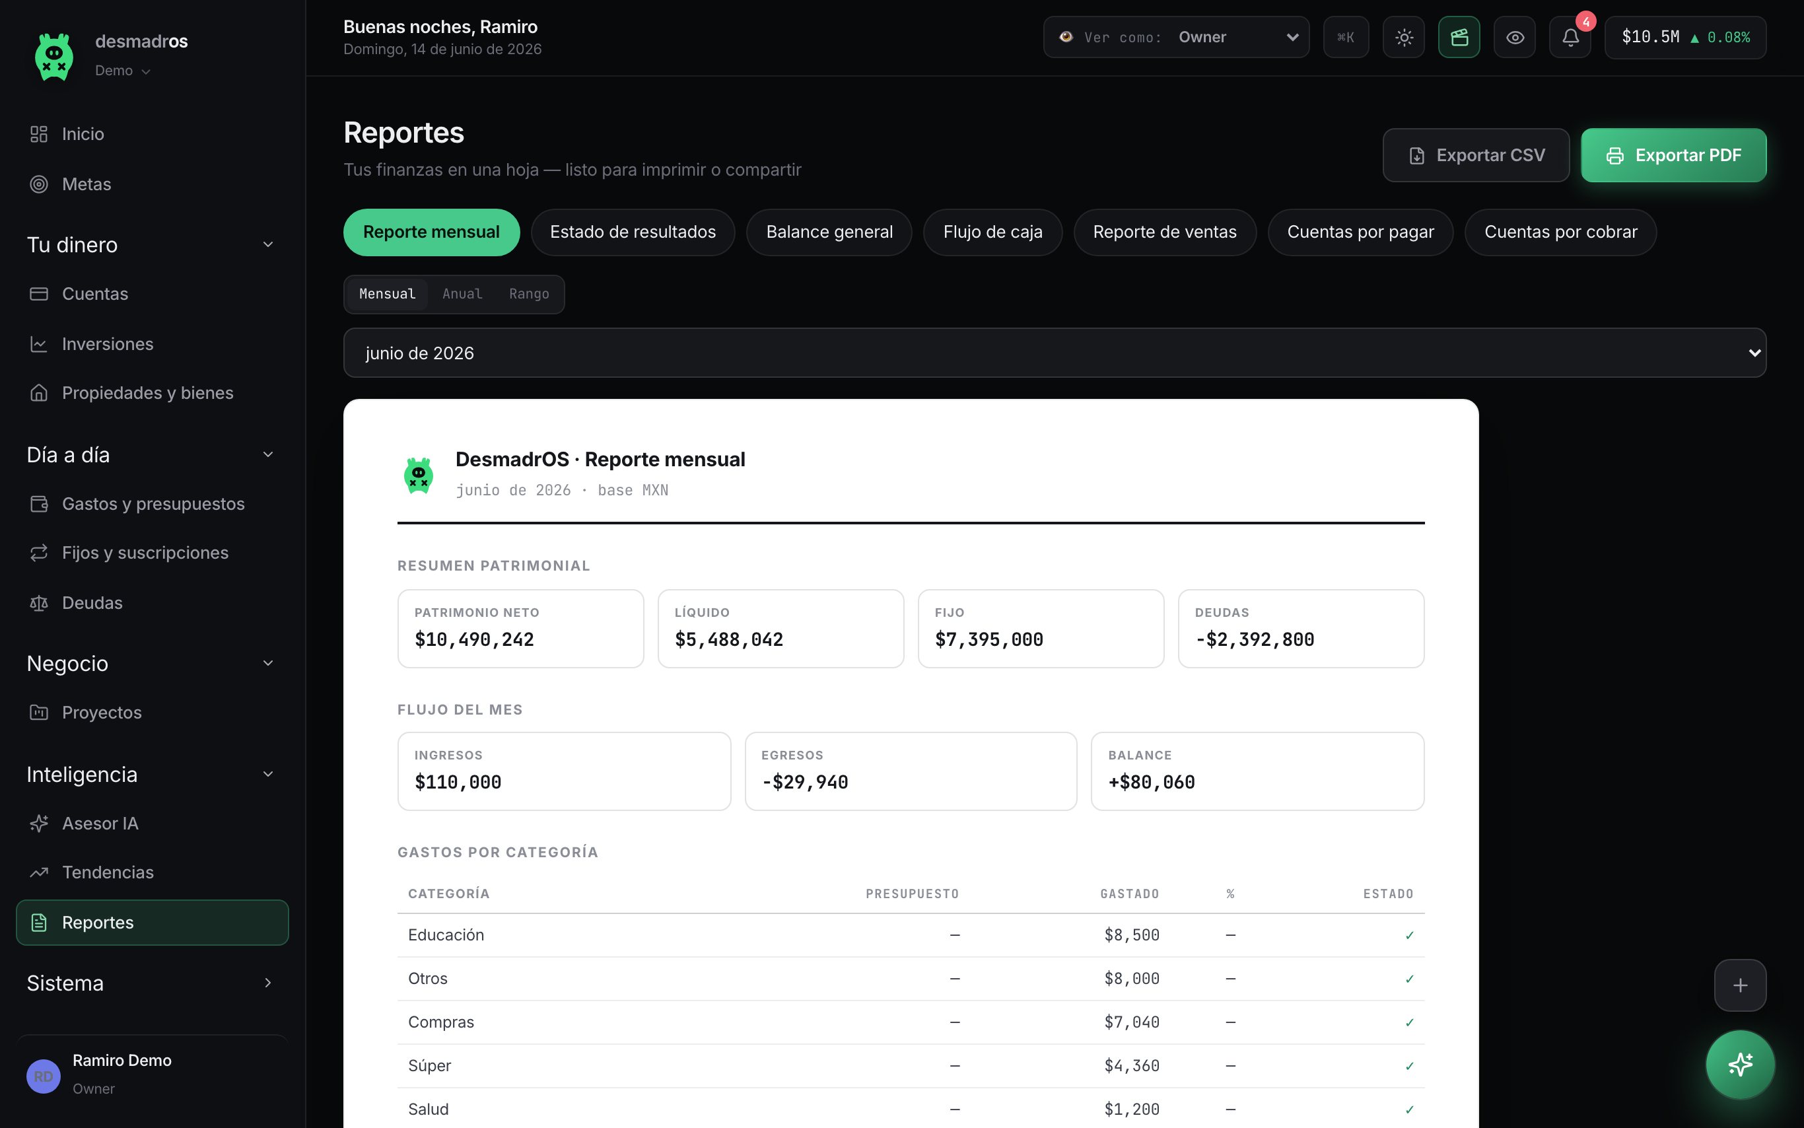Screen dimensions: 1804x1128
Task: Collapse the Negocio section
Action: point(151,663)
